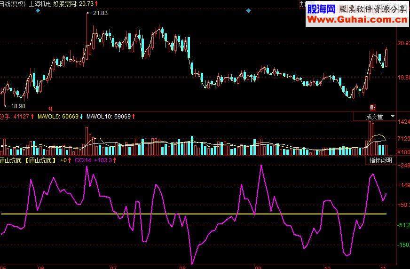The image size is (410, 269).
Task: Click the red 财 marker below the candlesticks
Action: (373, 107)
